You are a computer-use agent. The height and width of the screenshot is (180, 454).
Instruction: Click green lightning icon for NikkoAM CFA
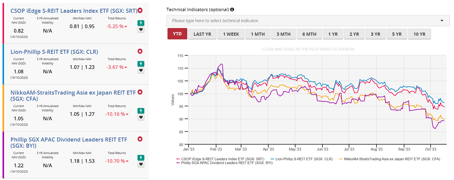point(140,111)
